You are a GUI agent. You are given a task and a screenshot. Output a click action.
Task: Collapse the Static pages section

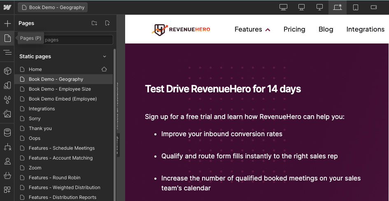105,57
